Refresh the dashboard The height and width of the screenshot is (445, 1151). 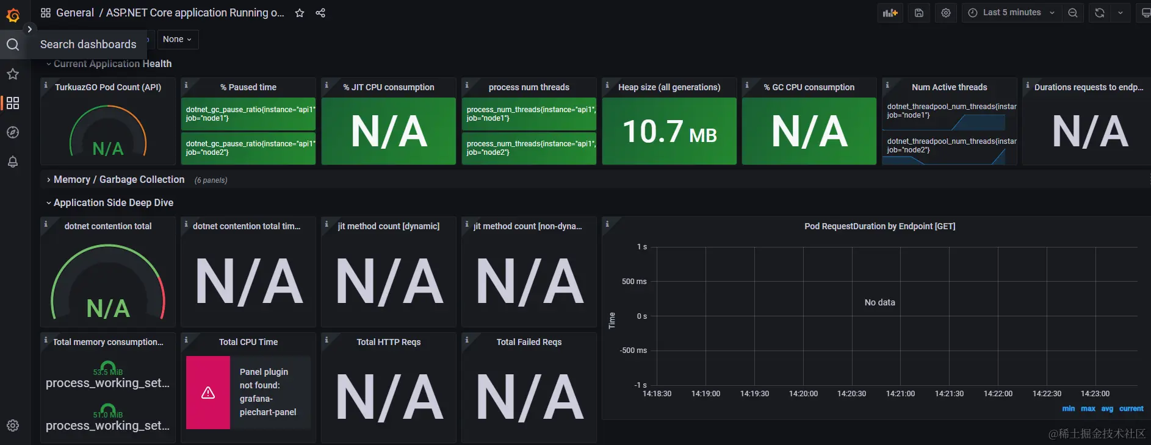pos(1100,13)
